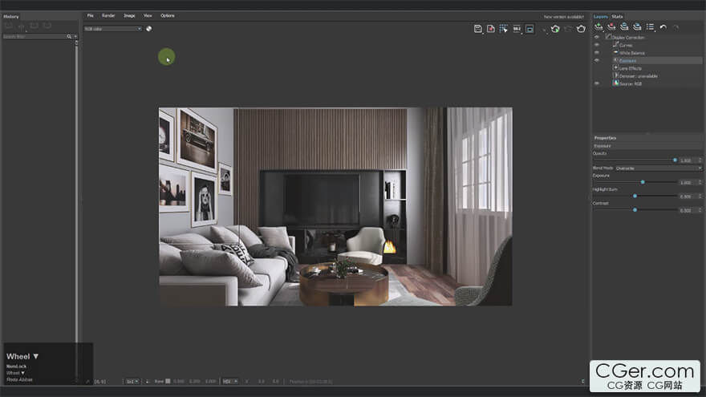The height and width of the screenshot is (397, 706).
Task: Open the layer list options dropdown icon
Action: [x=651, y=26]
